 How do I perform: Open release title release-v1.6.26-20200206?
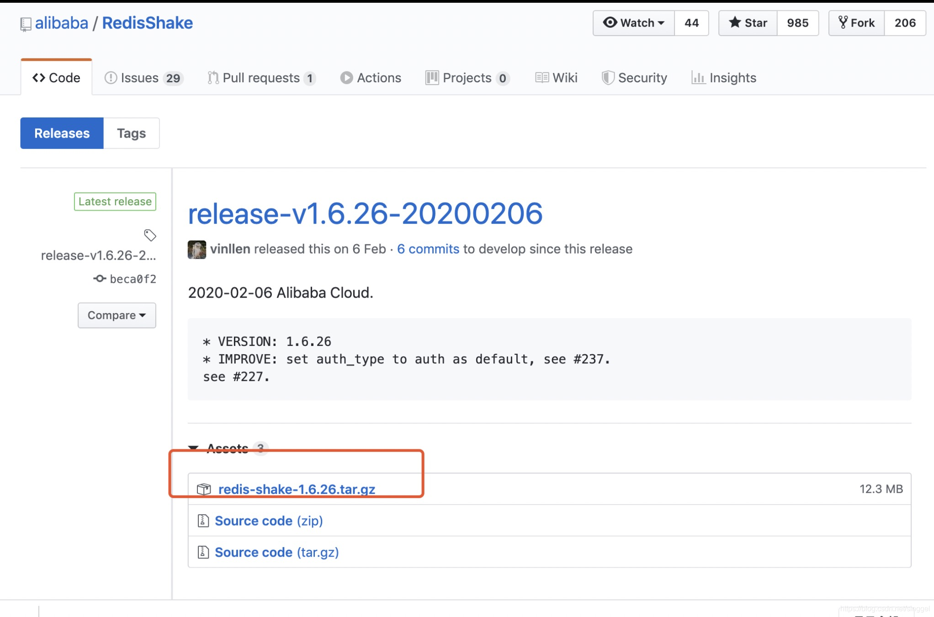click(x=365, y=213)
